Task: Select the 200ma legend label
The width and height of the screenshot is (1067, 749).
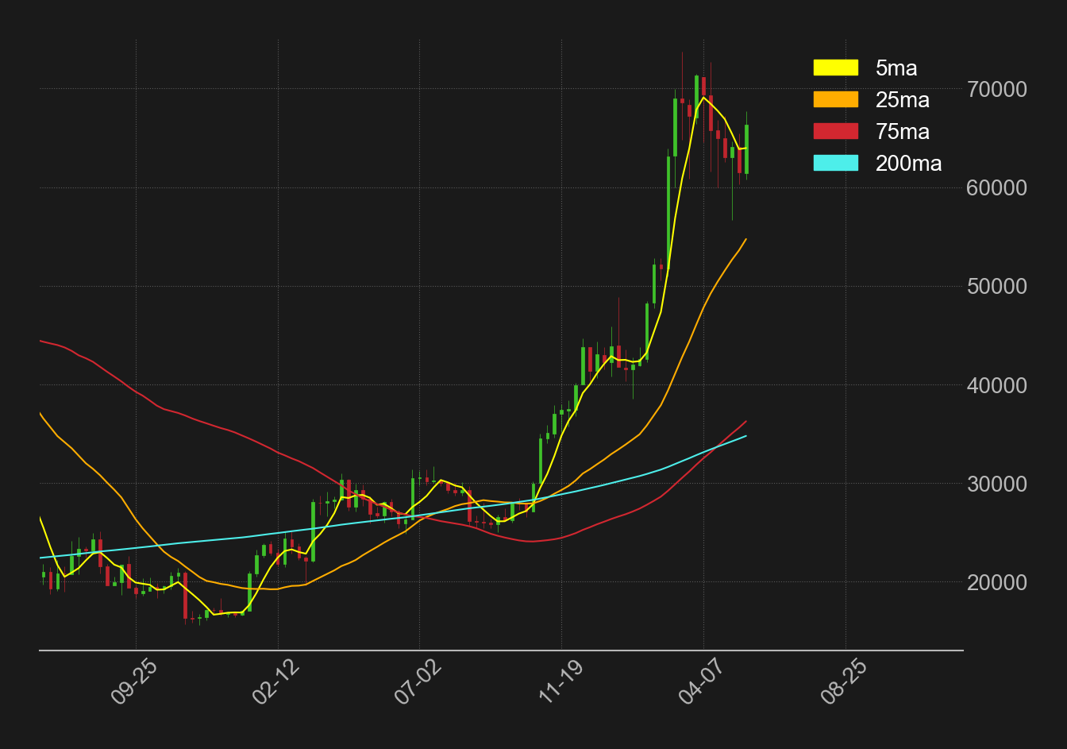Action: pos(909,164)
